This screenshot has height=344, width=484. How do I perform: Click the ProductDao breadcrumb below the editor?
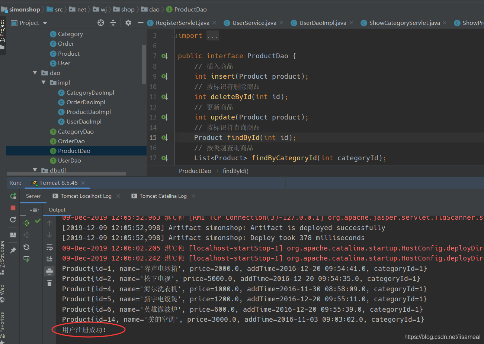click(x=195, y=171)
